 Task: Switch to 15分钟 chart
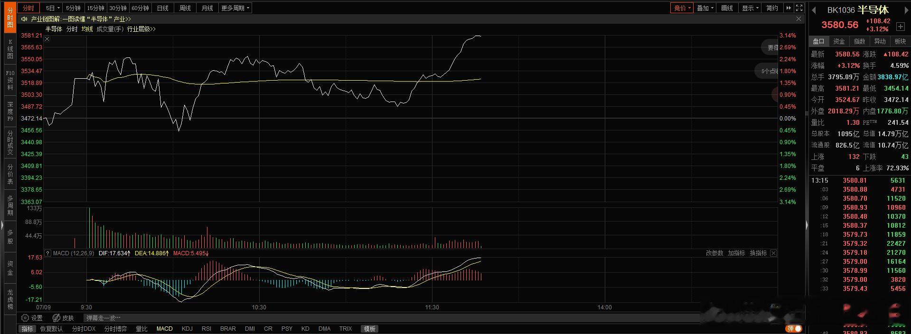tap(95, 8)
